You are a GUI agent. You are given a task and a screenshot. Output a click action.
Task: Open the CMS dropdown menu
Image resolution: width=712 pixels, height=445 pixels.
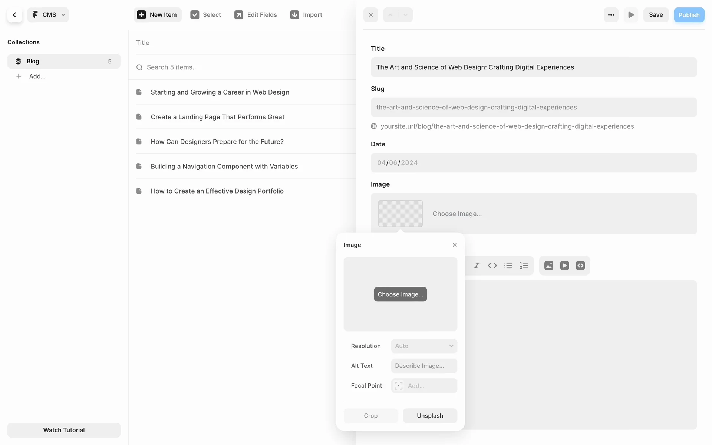click(48, 15)
